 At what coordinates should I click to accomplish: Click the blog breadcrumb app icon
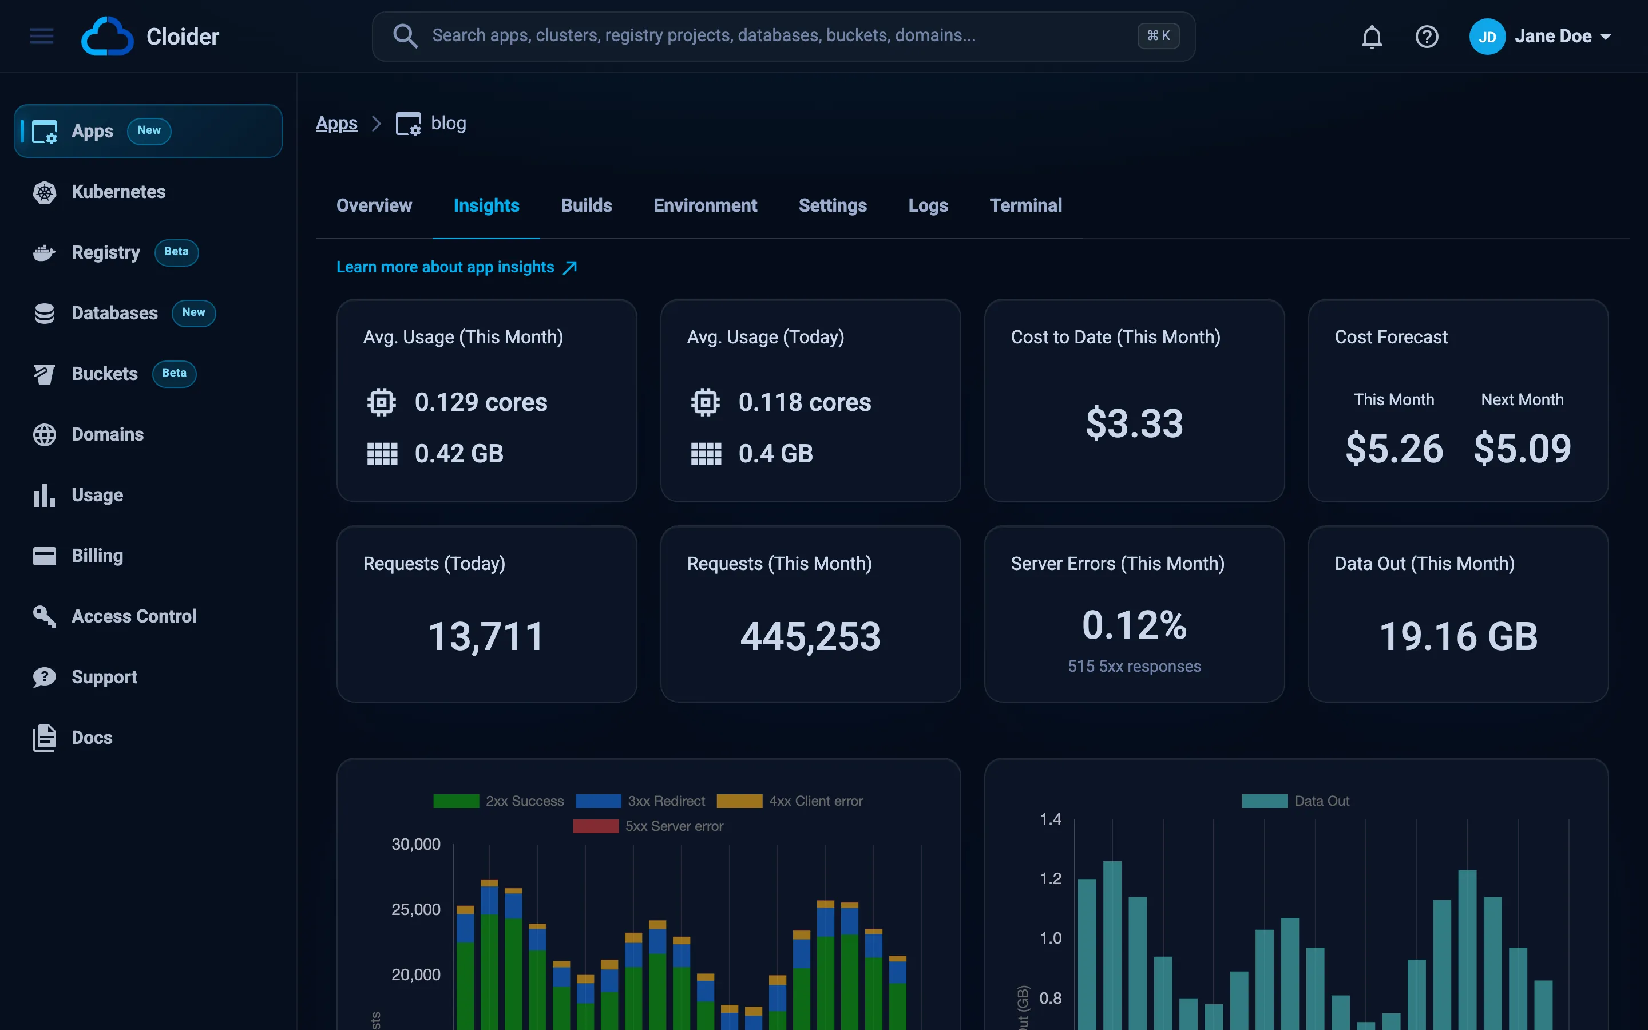408,124
